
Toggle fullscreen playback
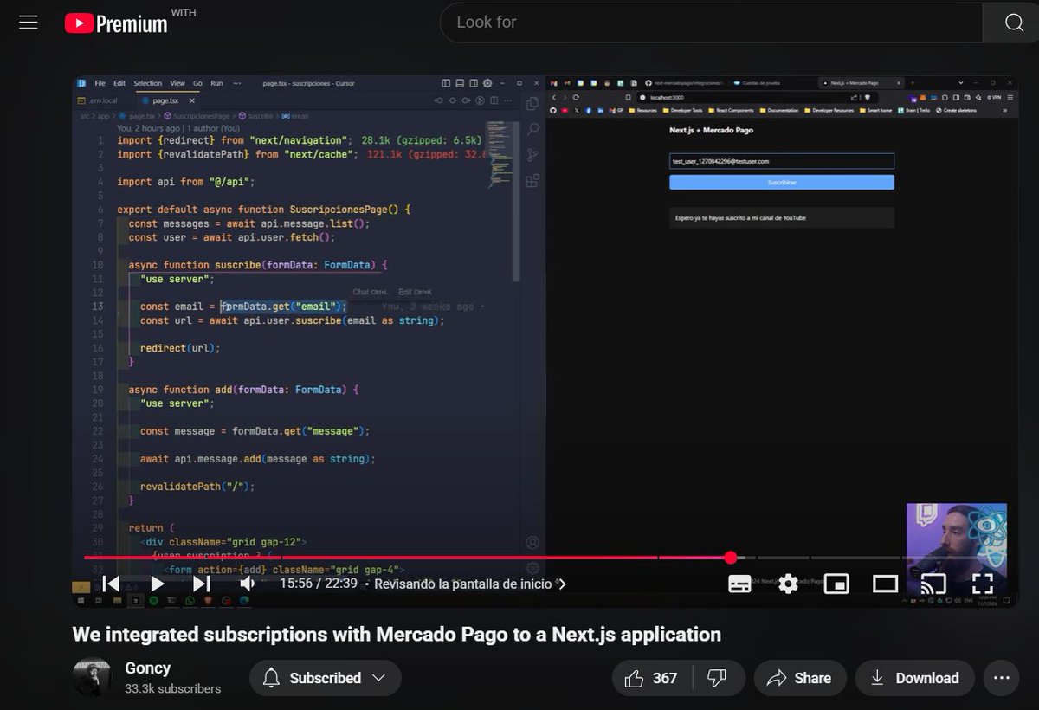coord(981,584)
